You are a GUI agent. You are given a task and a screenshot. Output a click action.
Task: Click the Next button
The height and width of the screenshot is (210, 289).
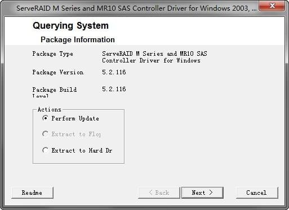point(202,193)
